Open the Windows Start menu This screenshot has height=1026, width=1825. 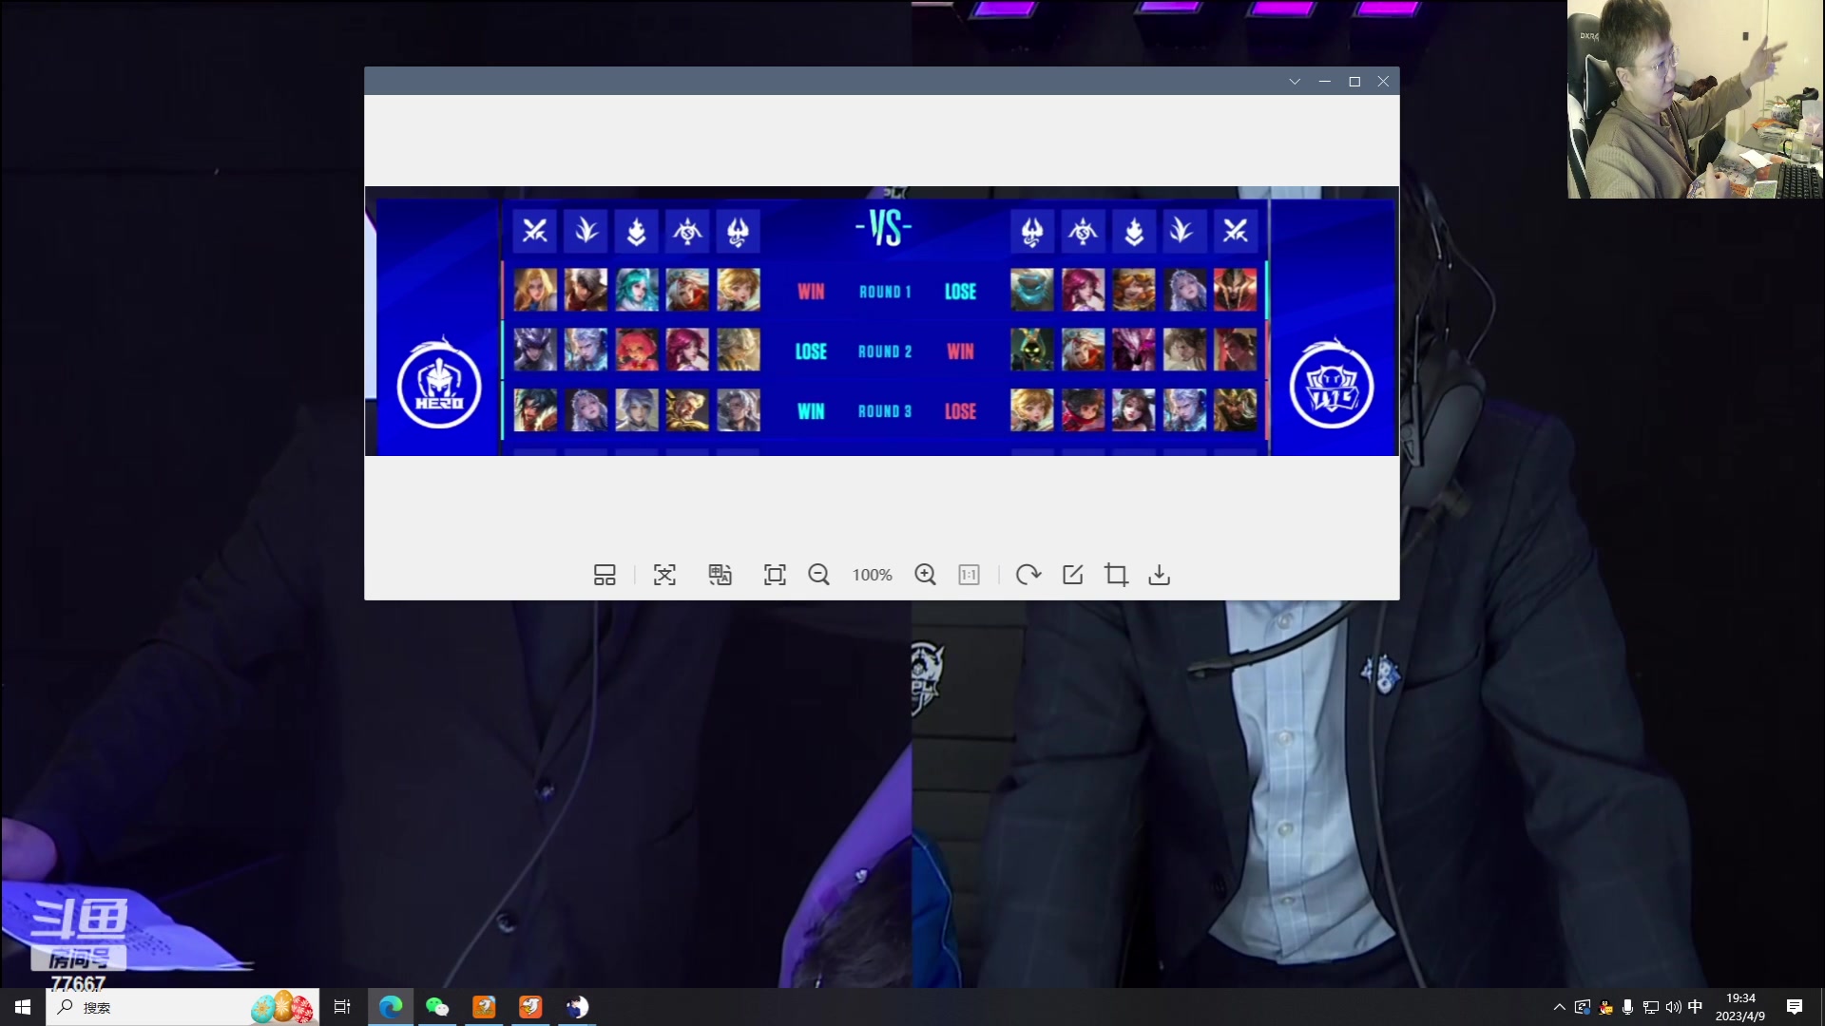tap(23, 1007)
